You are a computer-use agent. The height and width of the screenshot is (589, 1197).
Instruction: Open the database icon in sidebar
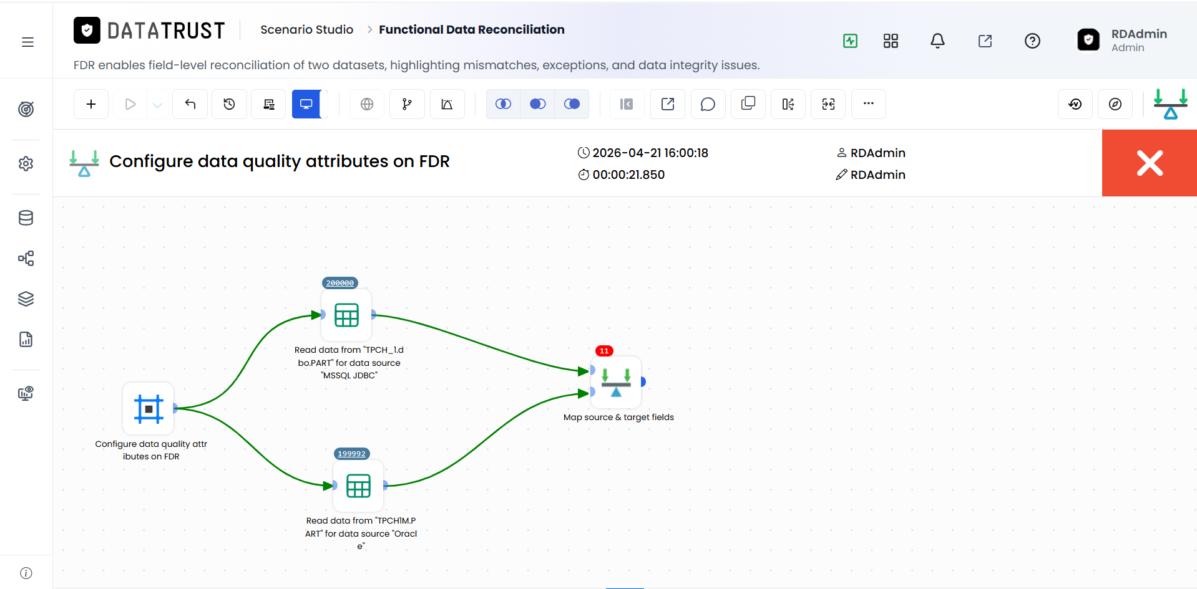[x=26, y=218]
